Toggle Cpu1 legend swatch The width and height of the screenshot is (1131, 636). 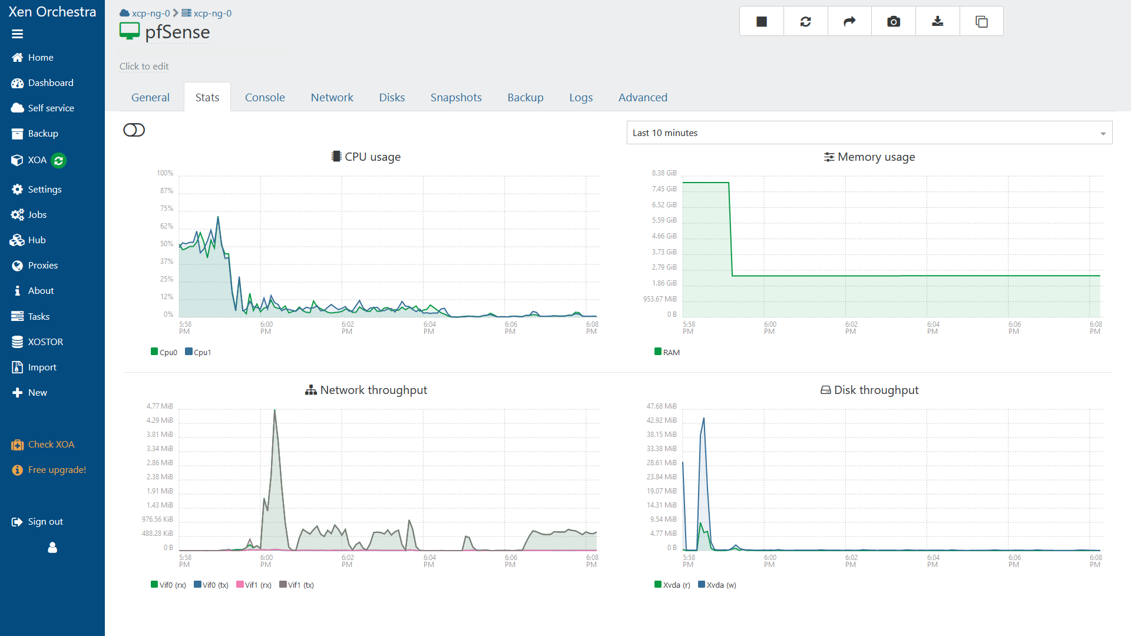(188, 352)
